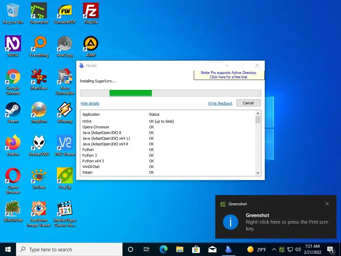The width and height of the screenshot is (341, 256).
Task: Select the Firefox desktop shortcut
Action: [13, 145]
